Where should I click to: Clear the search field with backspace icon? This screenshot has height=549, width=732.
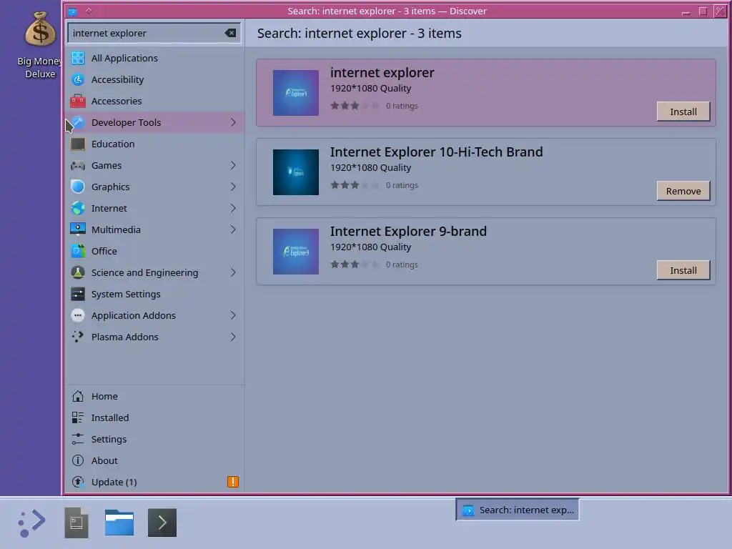pyautogui.click(x=230, y=33)
